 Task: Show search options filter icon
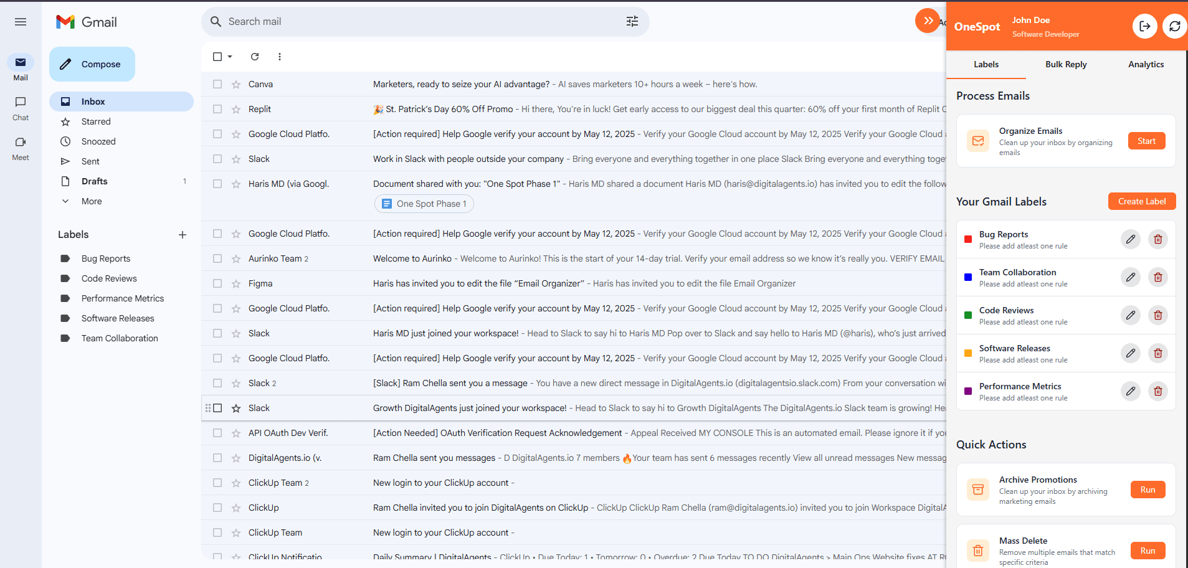pyautogui.click(x=632, y=22)
